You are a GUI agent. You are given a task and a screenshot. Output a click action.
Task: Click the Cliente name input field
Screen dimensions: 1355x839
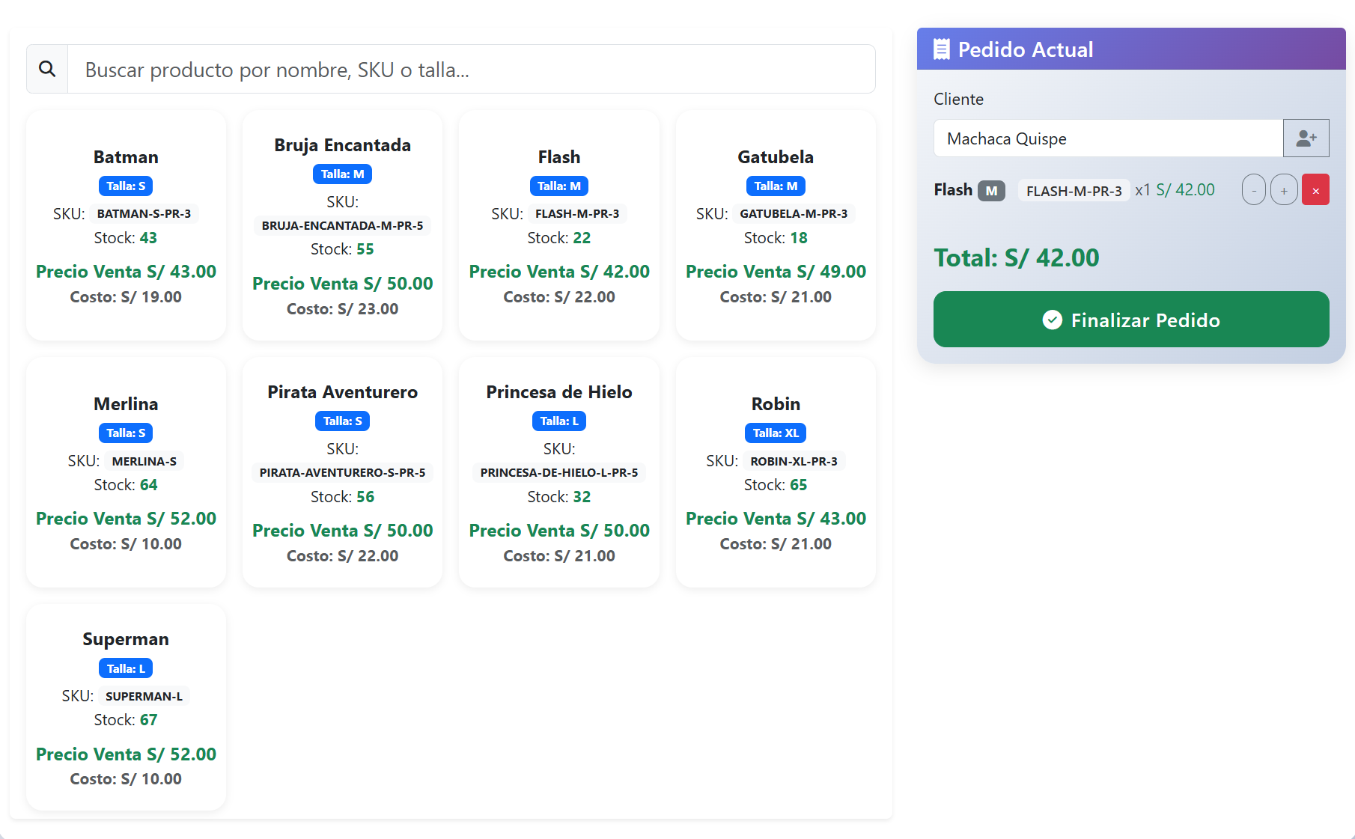pyautogui.click(x=1108, y=138)
